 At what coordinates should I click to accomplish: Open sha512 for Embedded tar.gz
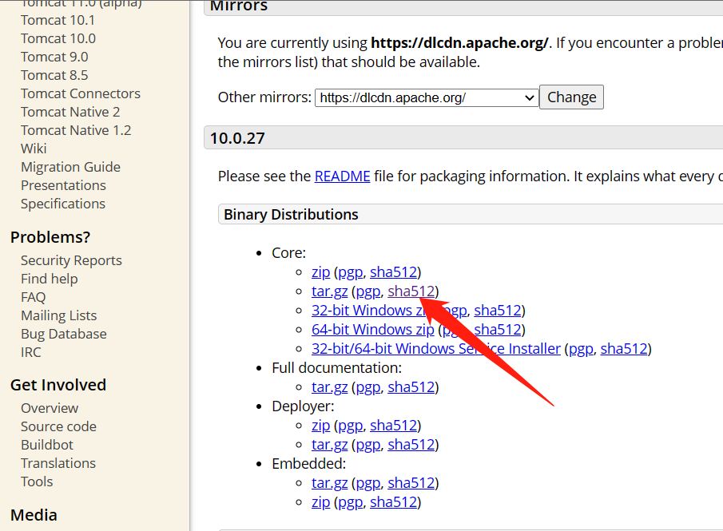coord(411,484)
